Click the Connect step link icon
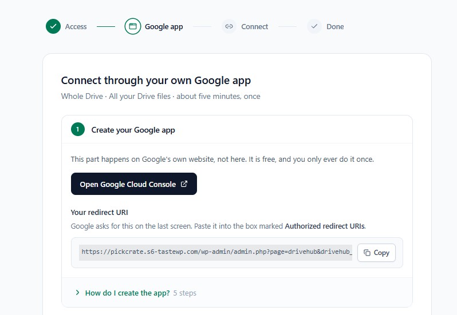 pos(229,26)
